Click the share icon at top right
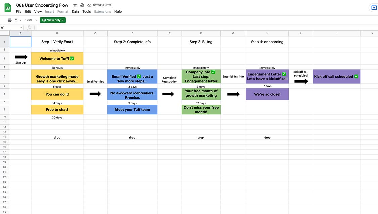This screenshot has height=214, width=378. coord(374,8)
